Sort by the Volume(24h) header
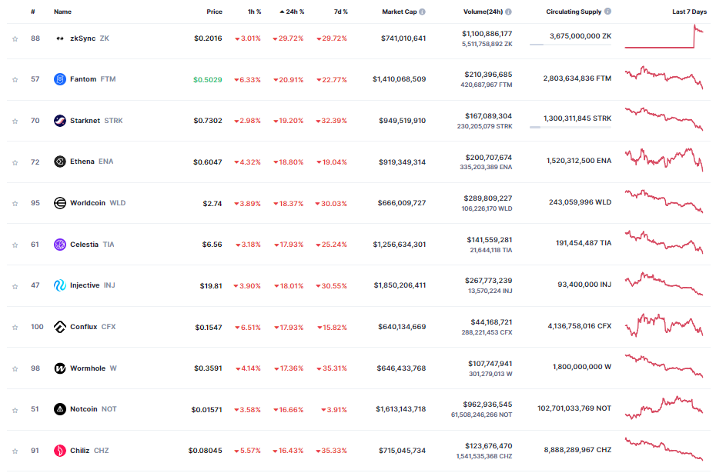The image size is (726, 473). click(x=483, y=12)
